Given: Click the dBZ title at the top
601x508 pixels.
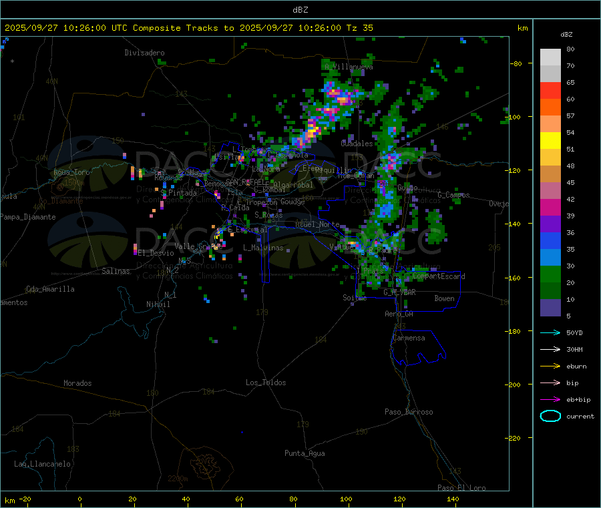Looking at the screenshot, I should (300, 10).
